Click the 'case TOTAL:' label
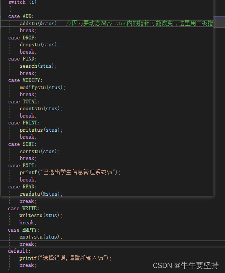The image size is (225, 273). [24, 102]
